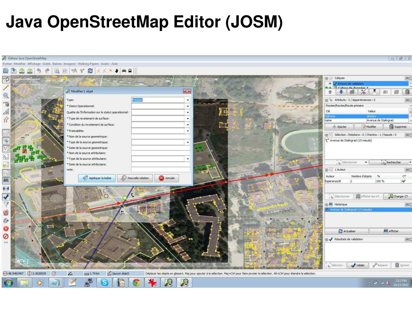
Task: Move layer up with grey arrow
Action: click(330, 92)
